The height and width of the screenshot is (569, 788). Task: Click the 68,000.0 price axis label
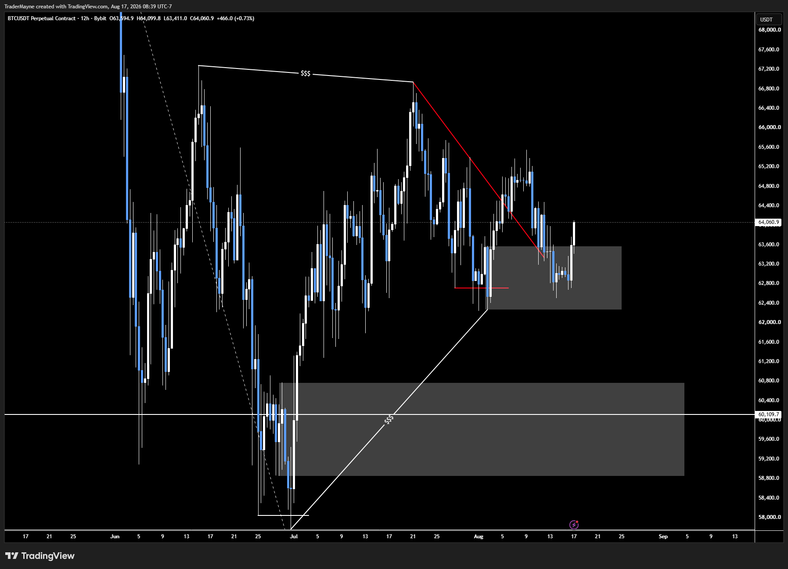(770, 30)
